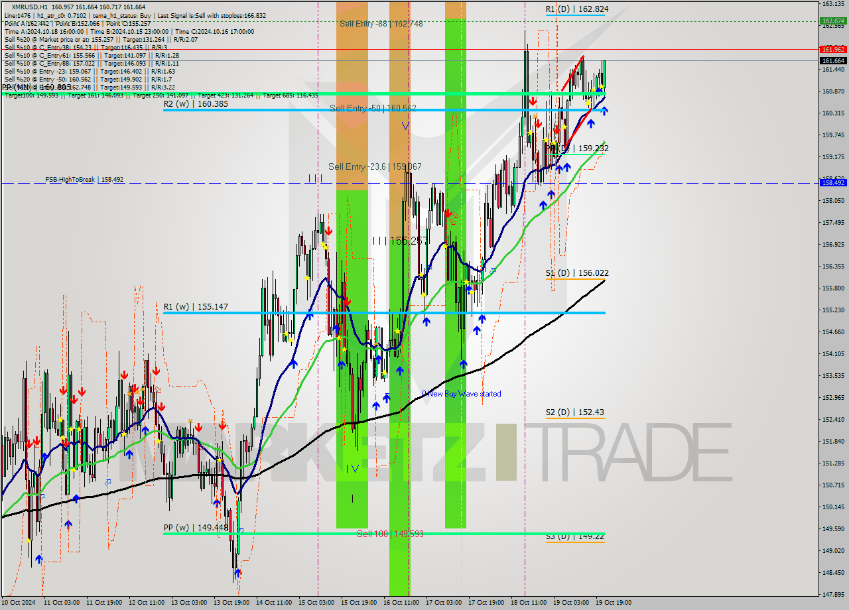849x610 pixels.
Task: Click the '14 Oct 11:00' time label
Action: (x=274, y=603)
